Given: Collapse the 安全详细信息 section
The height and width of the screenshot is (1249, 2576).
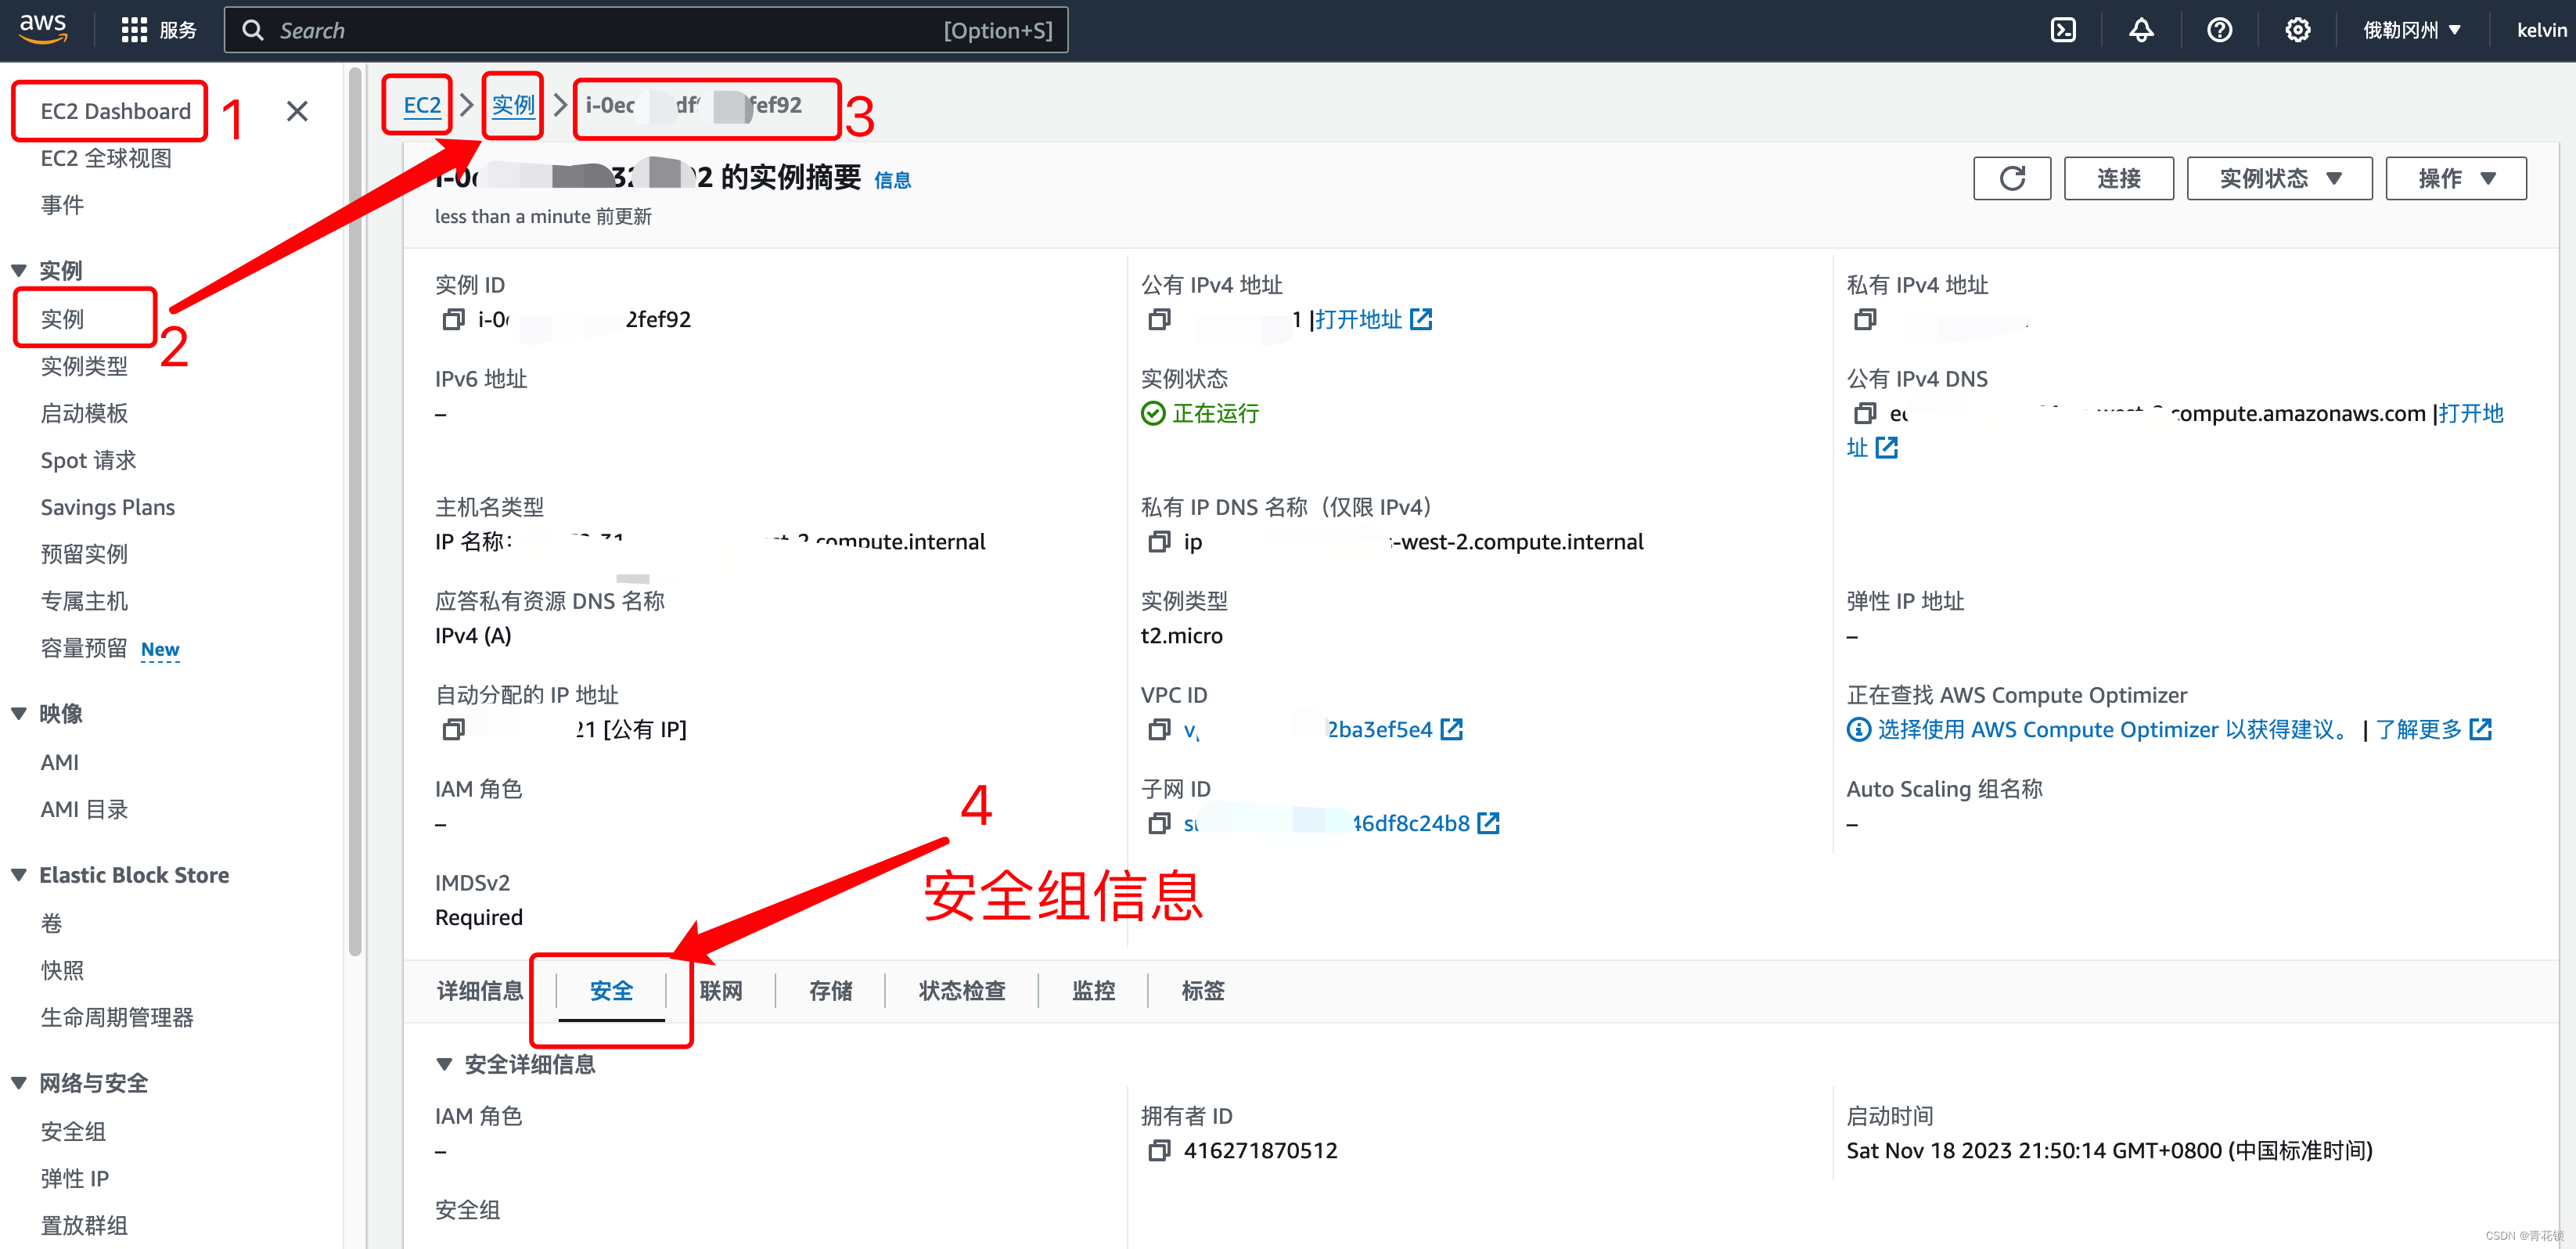Looking at the screenshot, I should click(445, 1064).
